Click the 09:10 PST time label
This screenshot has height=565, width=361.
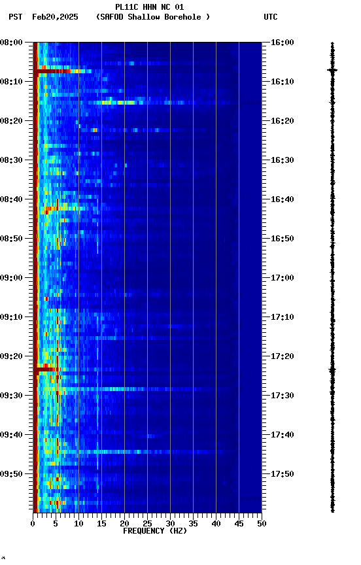point(11,317)
